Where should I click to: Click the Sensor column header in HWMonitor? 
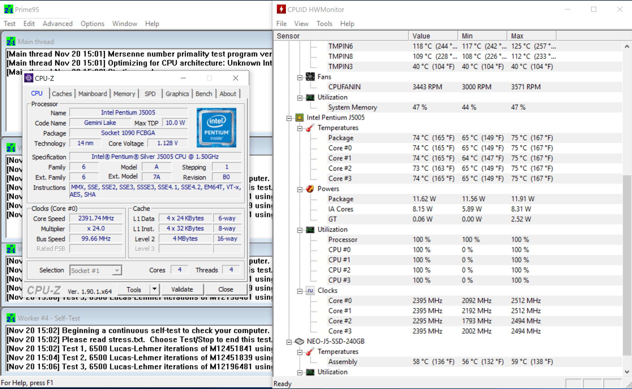point(341,36)
